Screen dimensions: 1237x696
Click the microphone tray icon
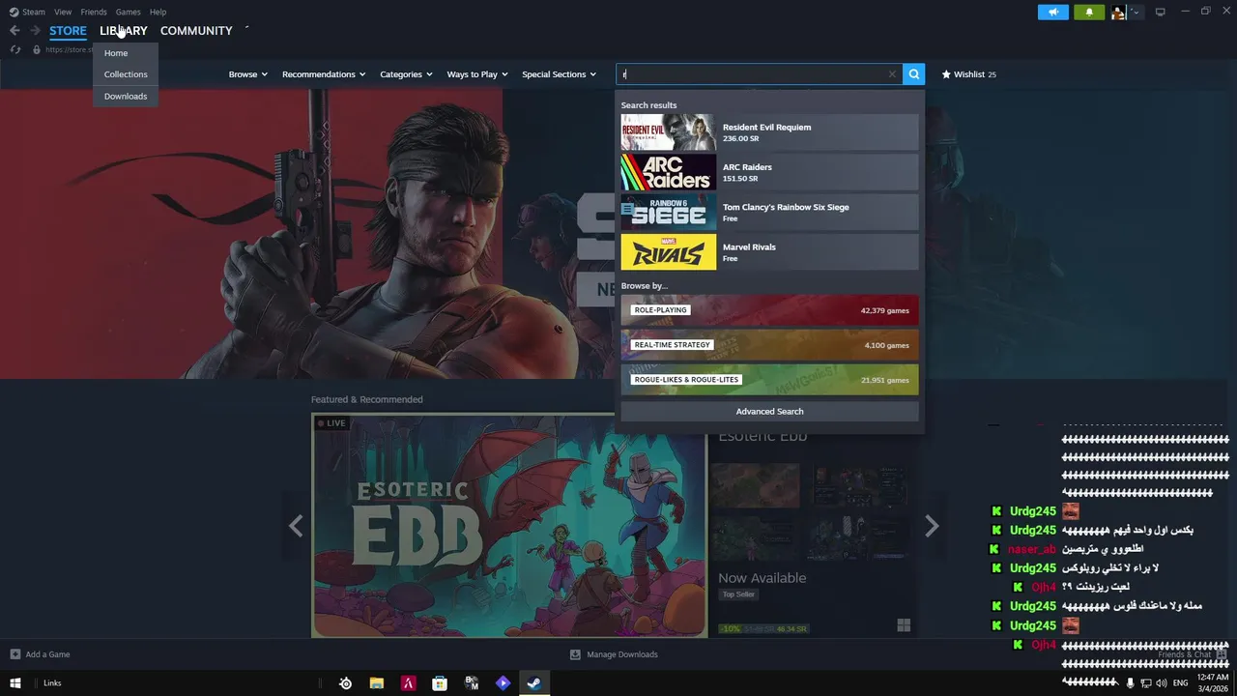point(1130,683)
